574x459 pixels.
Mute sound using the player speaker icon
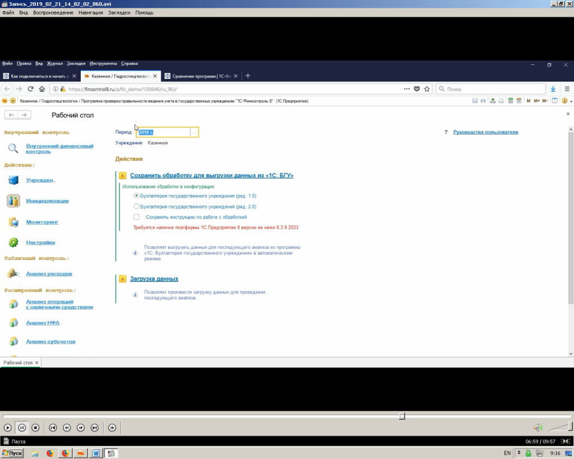coord(538,428)
